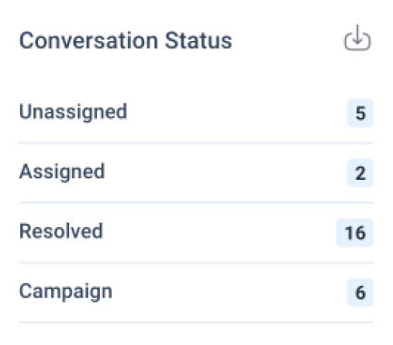393x345 pixels.
Task: Click the arrow inside the download icon
Action: tap(357, 34)
